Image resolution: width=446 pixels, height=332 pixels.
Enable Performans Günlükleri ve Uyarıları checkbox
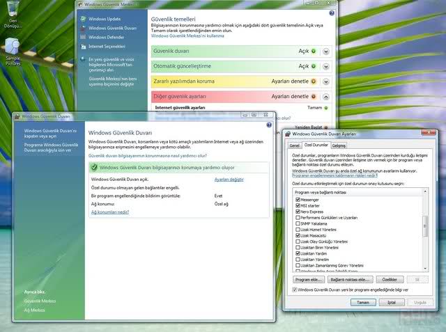[x=298, y=218]
